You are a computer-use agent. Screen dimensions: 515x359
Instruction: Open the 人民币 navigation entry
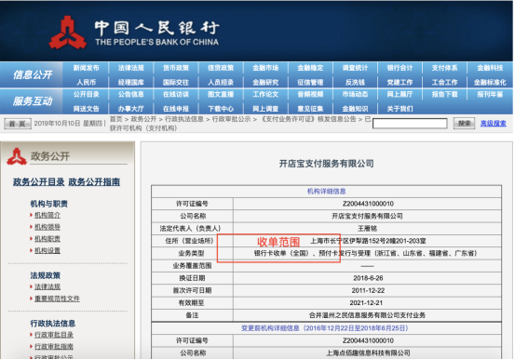coord(86,83)
